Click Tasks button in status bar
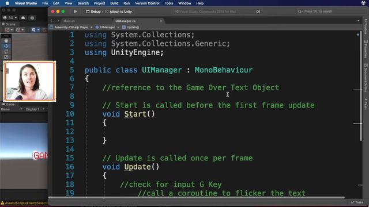The width and height of the screenshot is (369, 207). (x=357, y=202)
